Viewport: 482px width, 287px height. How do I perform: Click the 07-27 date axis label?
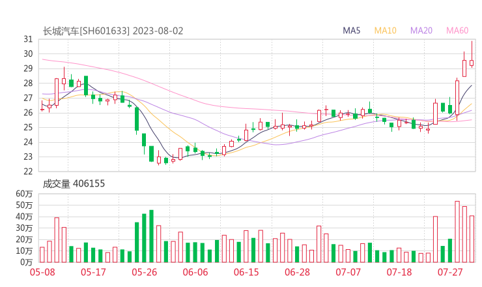pos(450,272)
